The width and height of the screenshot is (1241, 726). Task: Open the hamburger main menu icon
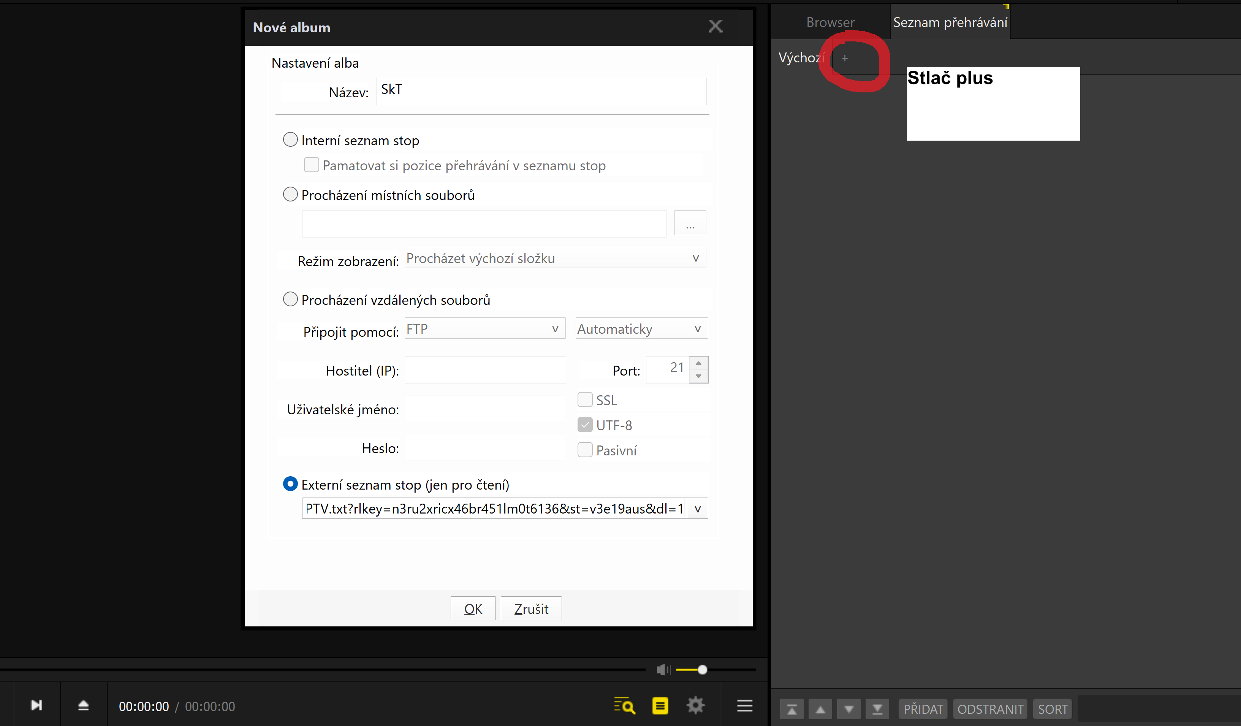pos(744,705)
